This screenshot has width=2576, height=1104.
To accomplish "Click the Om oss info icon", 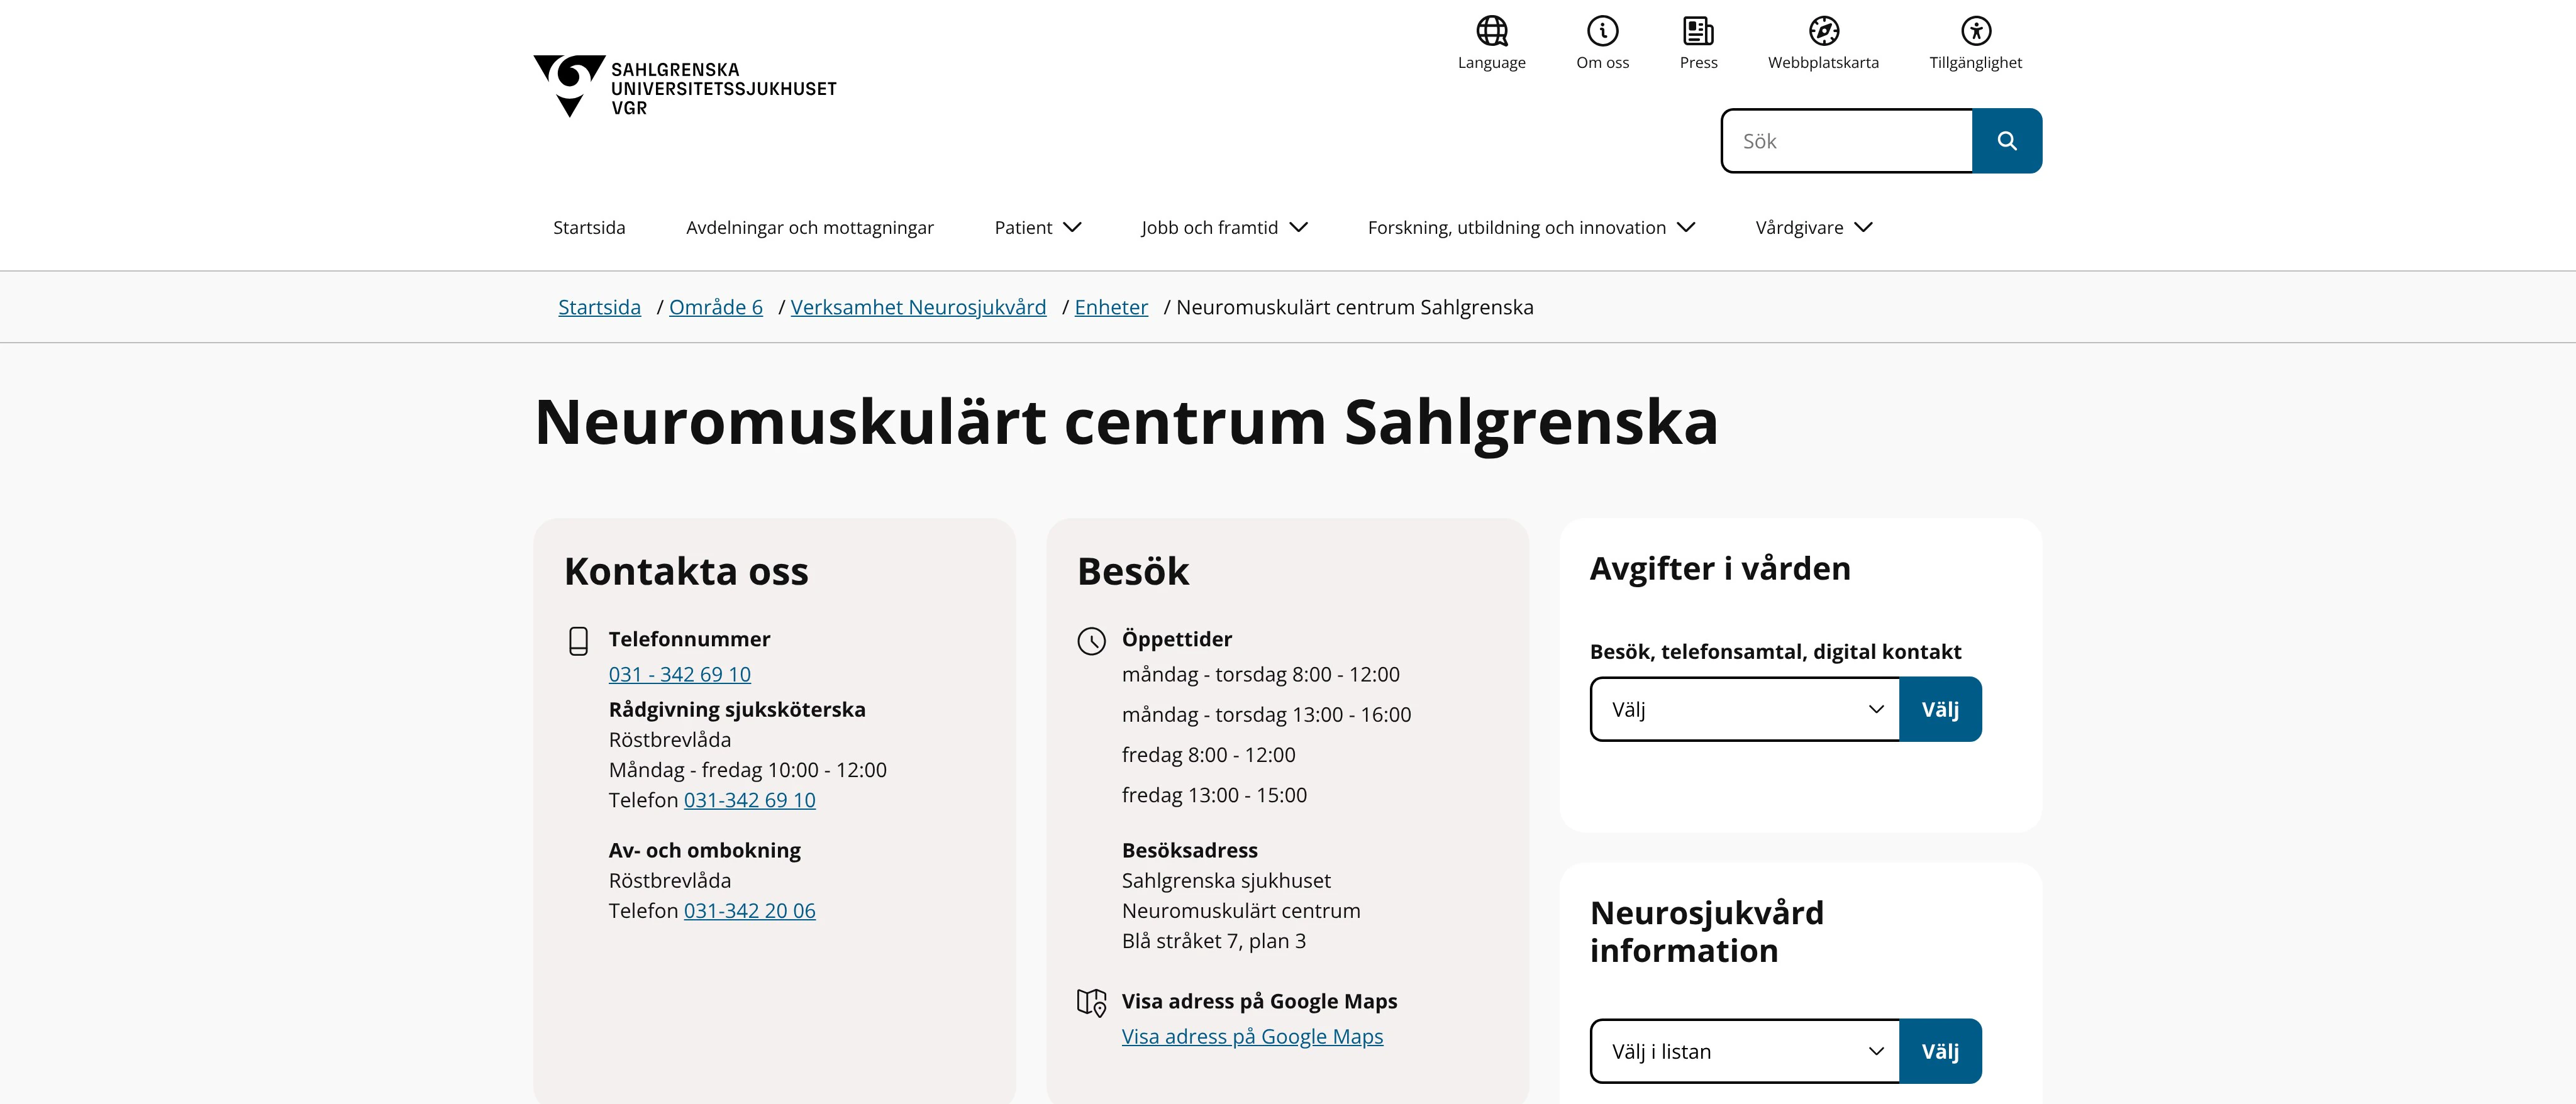I will tap(1602, 31).
